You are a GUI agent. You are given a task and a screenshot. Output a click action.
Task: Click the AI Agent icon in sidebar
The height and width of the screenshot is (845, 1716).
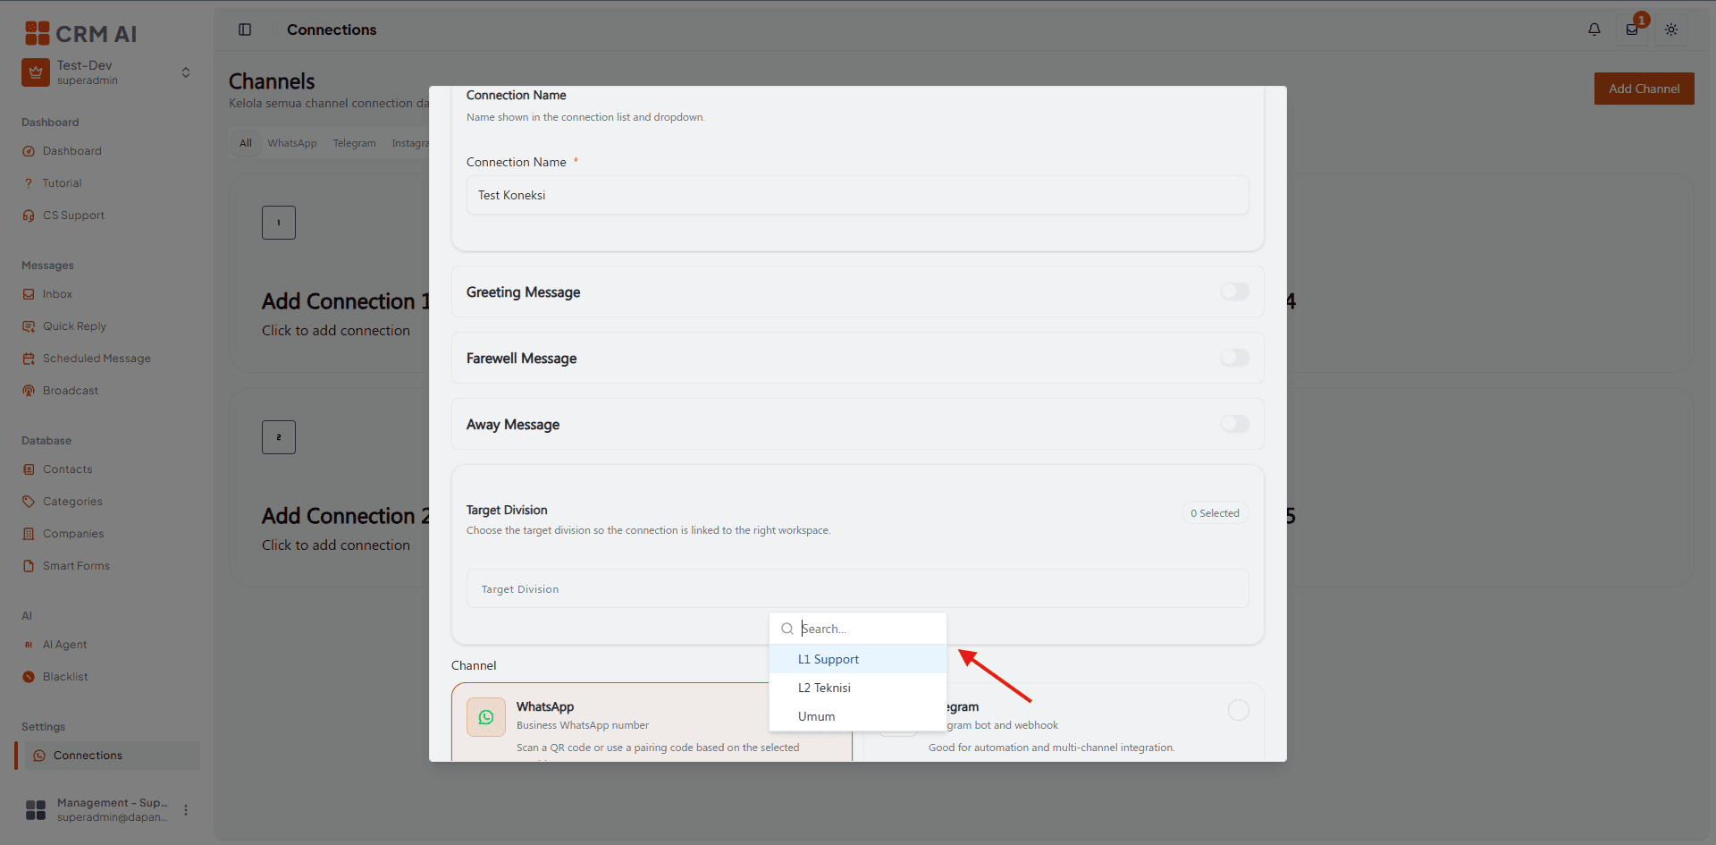29,645
